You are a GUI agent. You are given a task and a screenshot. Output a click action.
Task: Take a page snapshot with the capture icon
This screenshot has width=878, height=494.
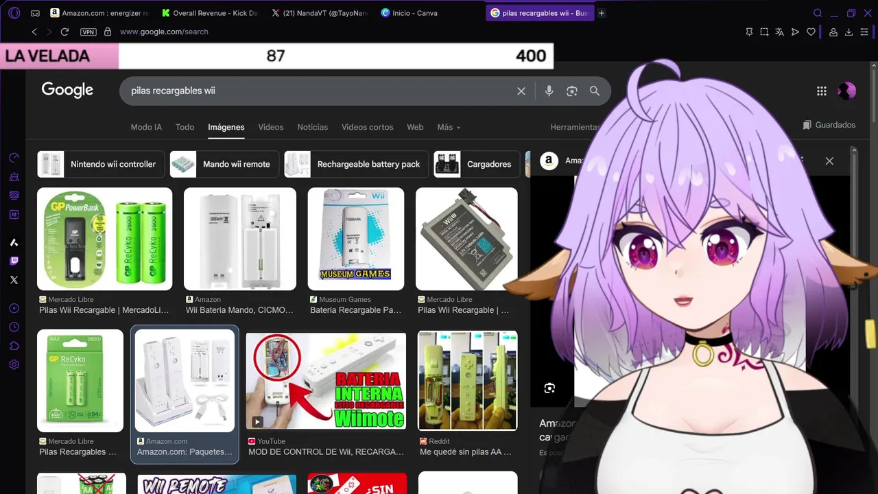point(764,32)
